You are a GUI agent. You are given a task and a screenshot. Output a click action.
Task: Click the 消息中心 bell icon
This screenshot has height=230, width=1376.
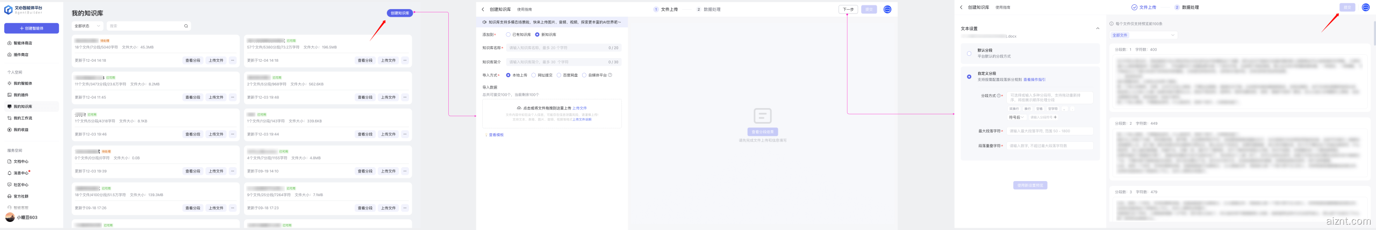(9, 173)
